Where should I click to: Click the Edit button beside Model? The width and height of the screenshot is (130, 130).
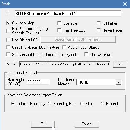(120, 64)
